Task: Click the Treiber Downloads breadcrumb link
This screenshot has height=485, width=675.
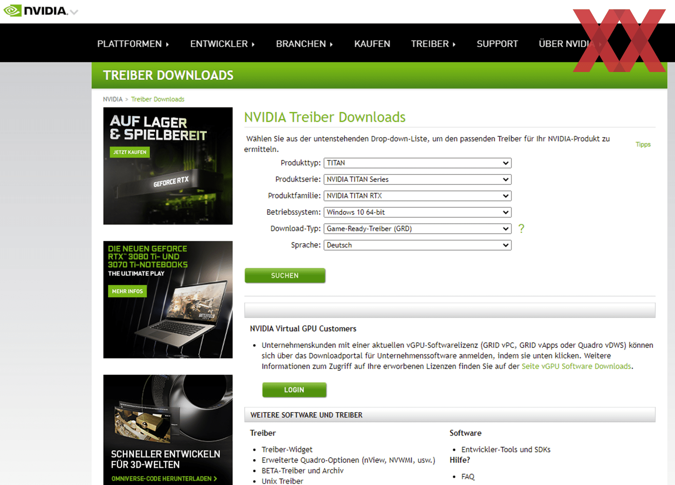Action: [x=157, y=99]
